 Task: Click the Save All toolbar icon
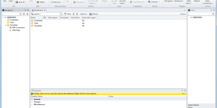(x=17, y=2)
